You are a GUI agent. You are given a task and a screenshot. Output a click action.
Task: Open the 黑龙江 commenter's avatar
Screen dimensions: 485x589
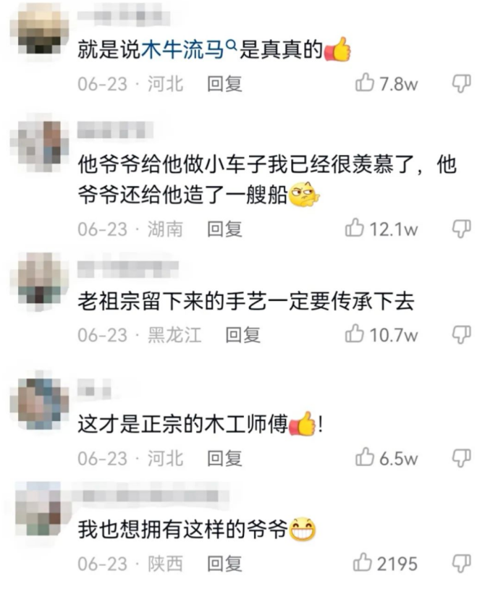[39, 281]
